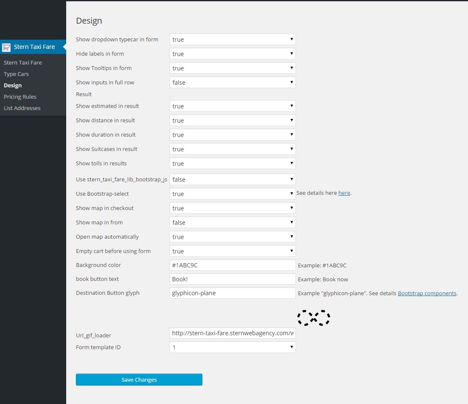Open 'Show Suitcases in result' dropdown
This screenshot has height=404, width=468.
pos(232,149)
